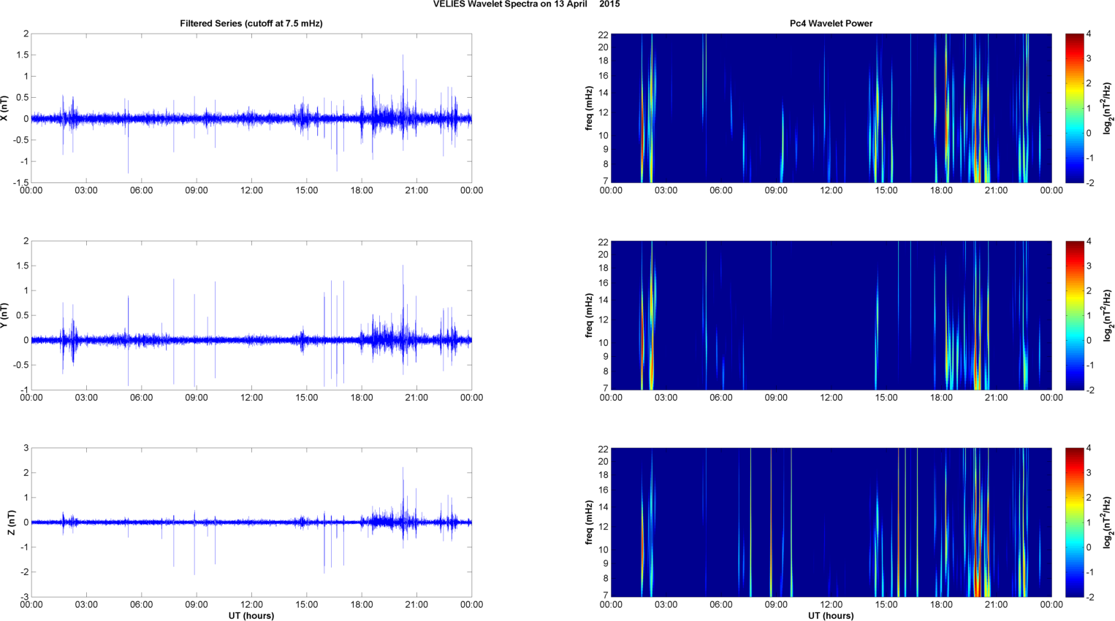Image resolution: width=1115 pixels, height=621 pixels.
Task: Click the X component filtered series plot
Action: 251,108
